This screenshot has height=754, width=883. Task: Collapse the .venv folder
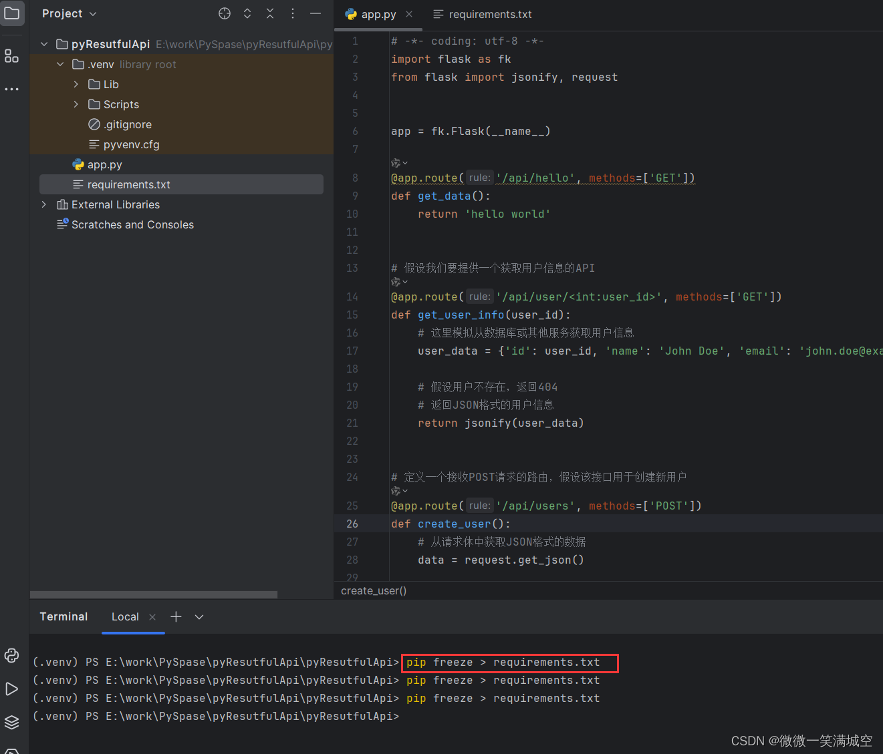point(60,64)
